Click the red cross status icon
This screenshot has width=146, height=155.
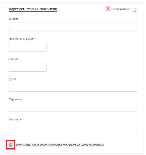108,9
